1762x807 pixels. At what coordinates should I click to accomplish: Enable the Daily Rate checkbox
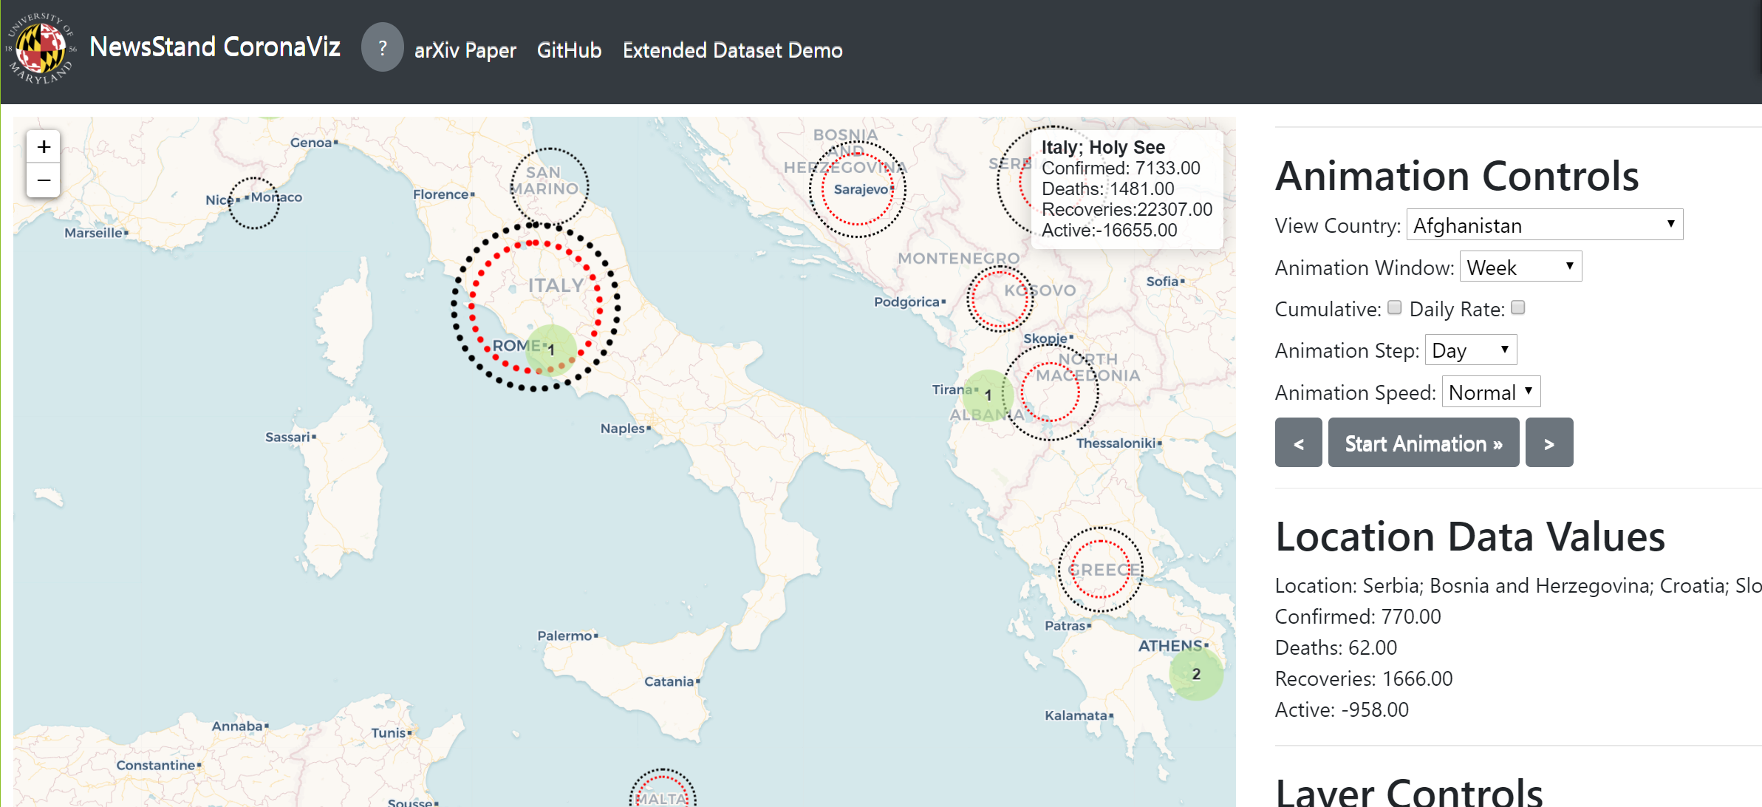(x=1517, y=307)
